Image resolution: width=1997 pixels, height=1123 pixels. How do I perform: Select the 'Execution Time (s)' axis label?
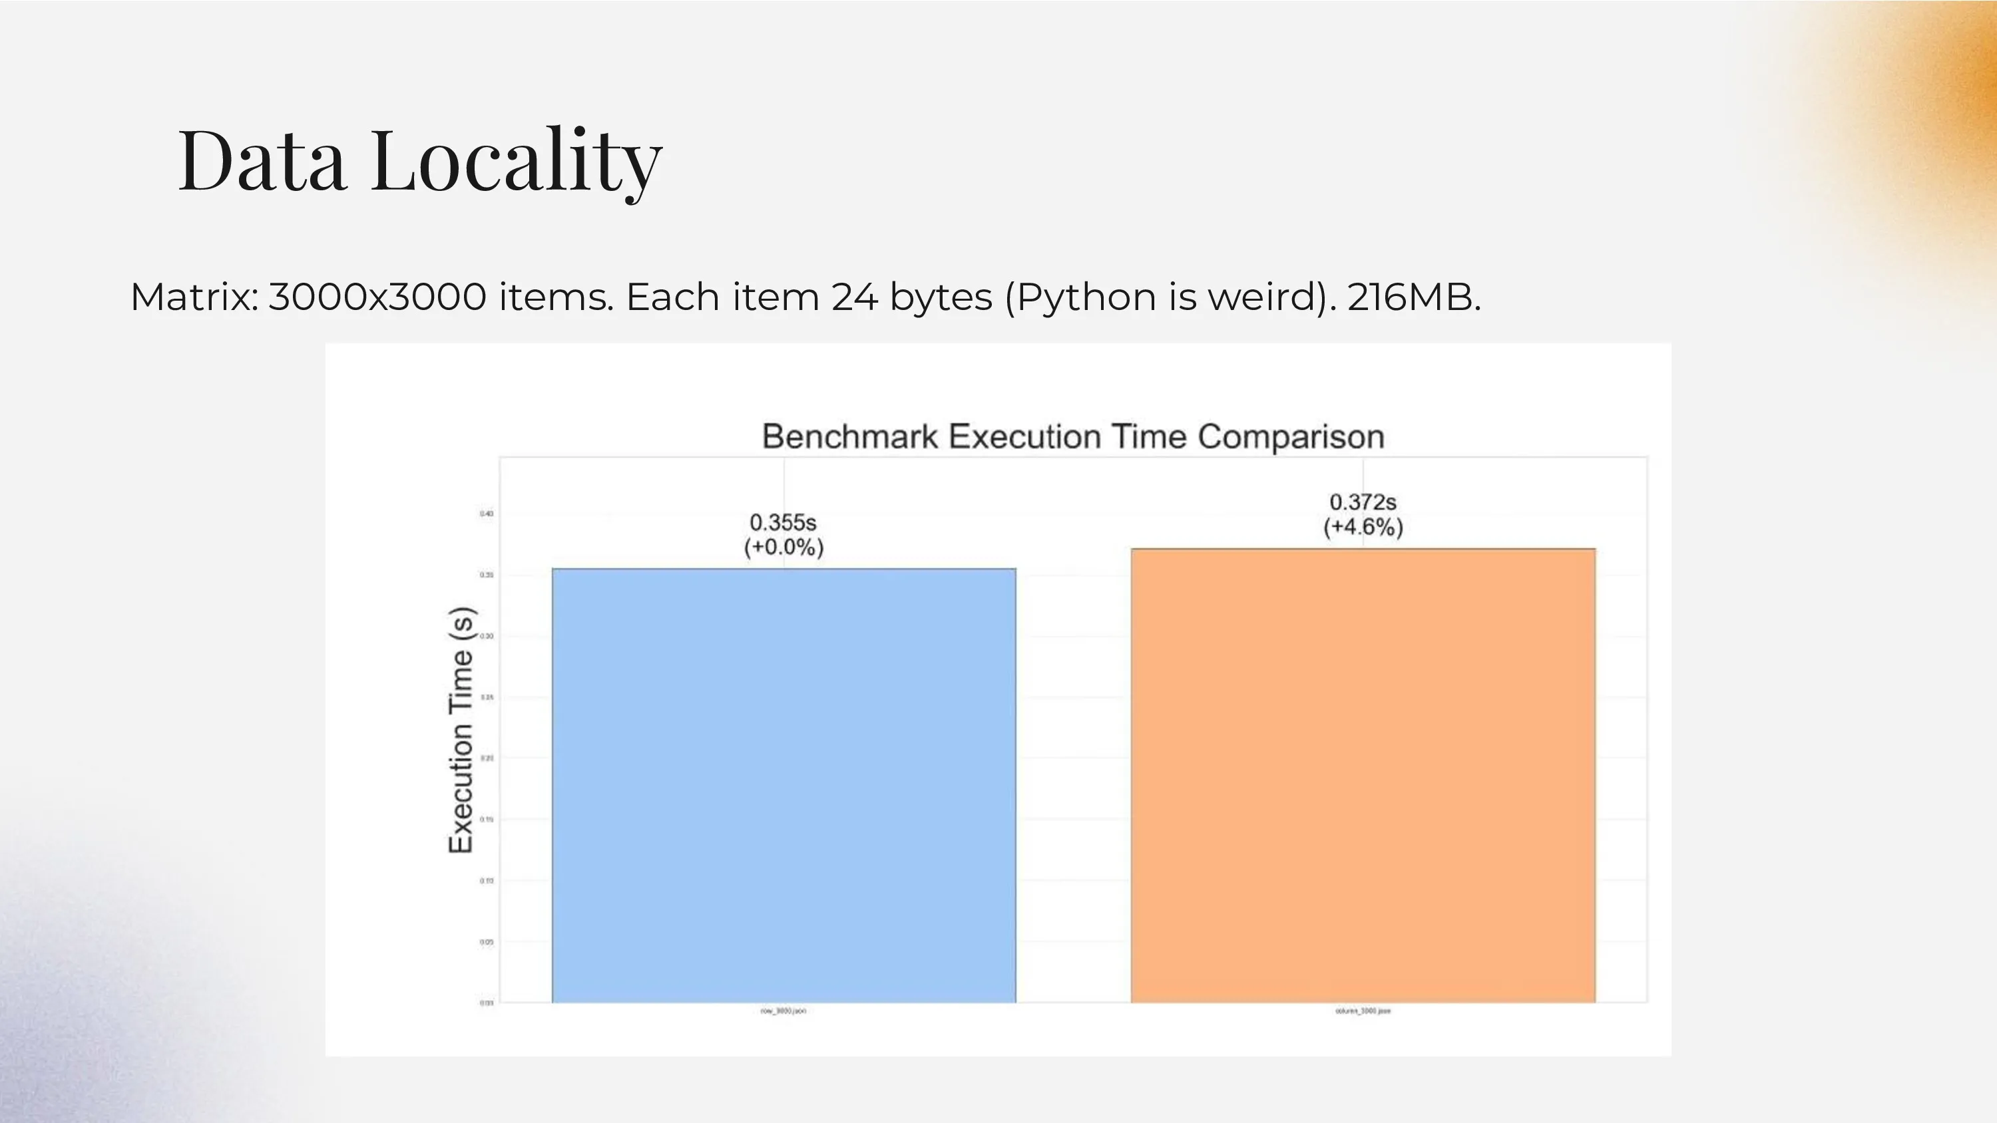[461, 730]
